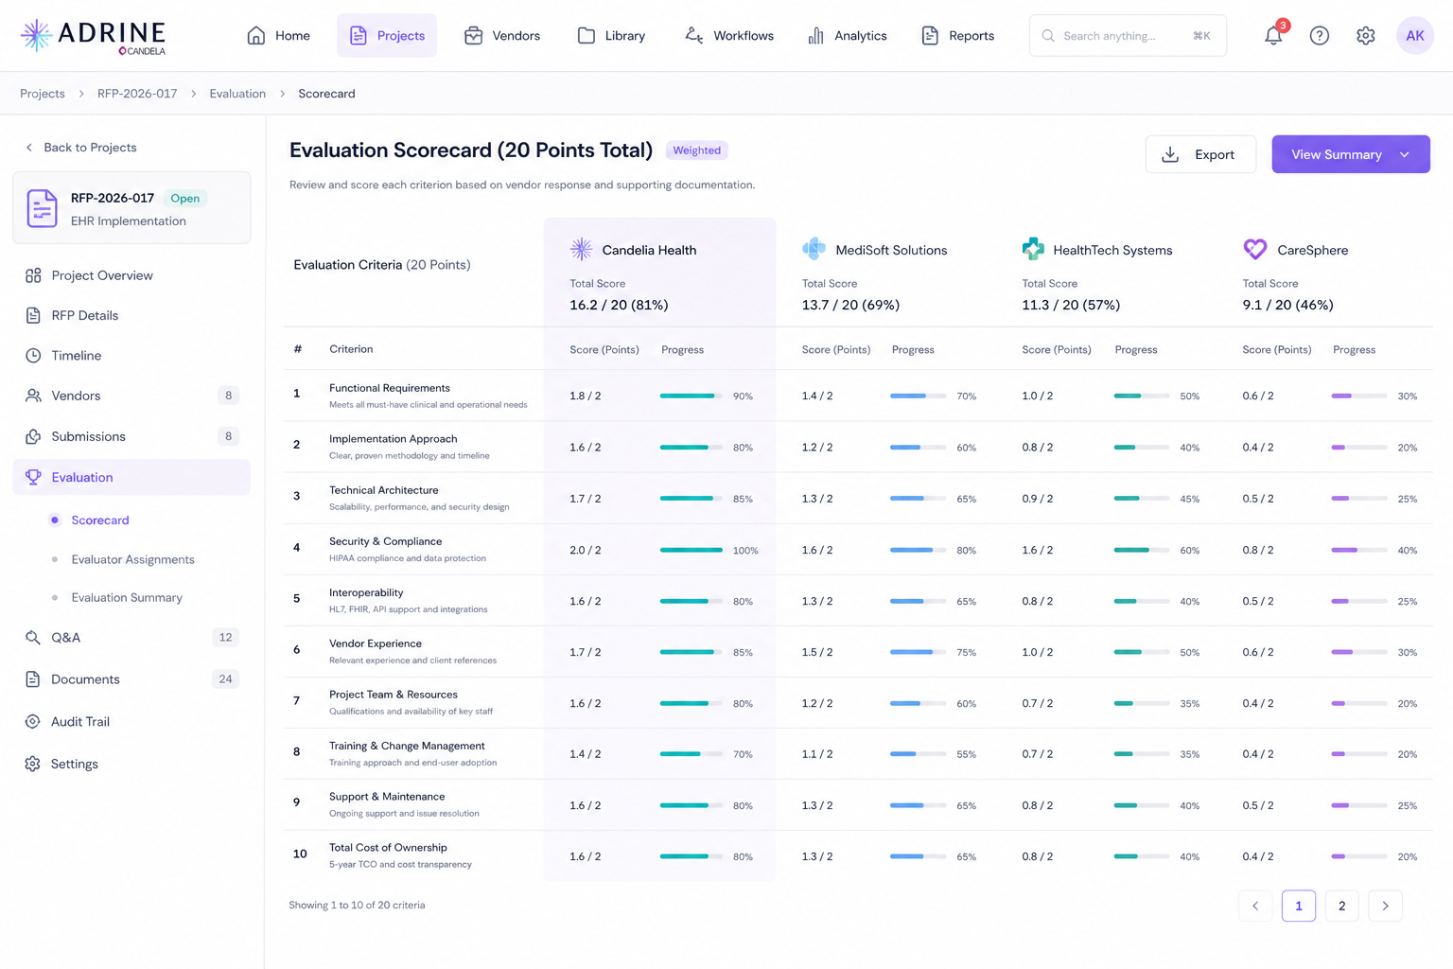Click the Documents count badge 24

(225, 679)
